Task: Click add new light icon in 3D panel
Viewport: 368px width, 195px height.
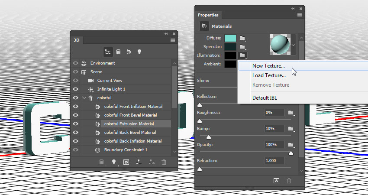Action: pyautogui.click(x=114, y=162)
